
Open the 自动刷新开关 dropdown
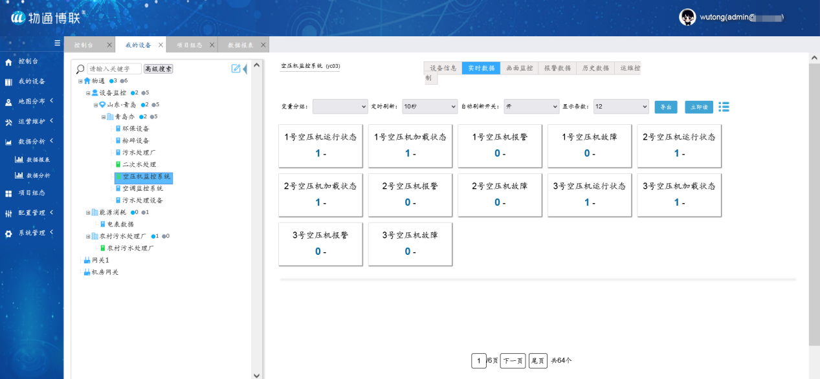531,107
